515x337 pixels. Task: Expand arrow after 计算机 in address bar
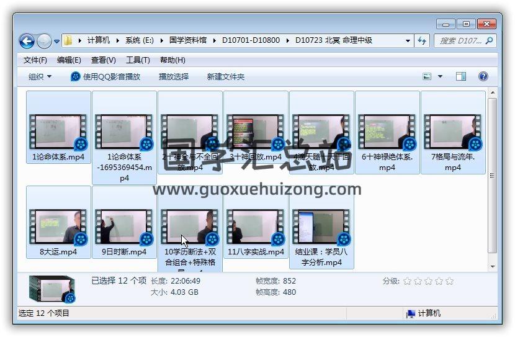click(x=79, y=40)
